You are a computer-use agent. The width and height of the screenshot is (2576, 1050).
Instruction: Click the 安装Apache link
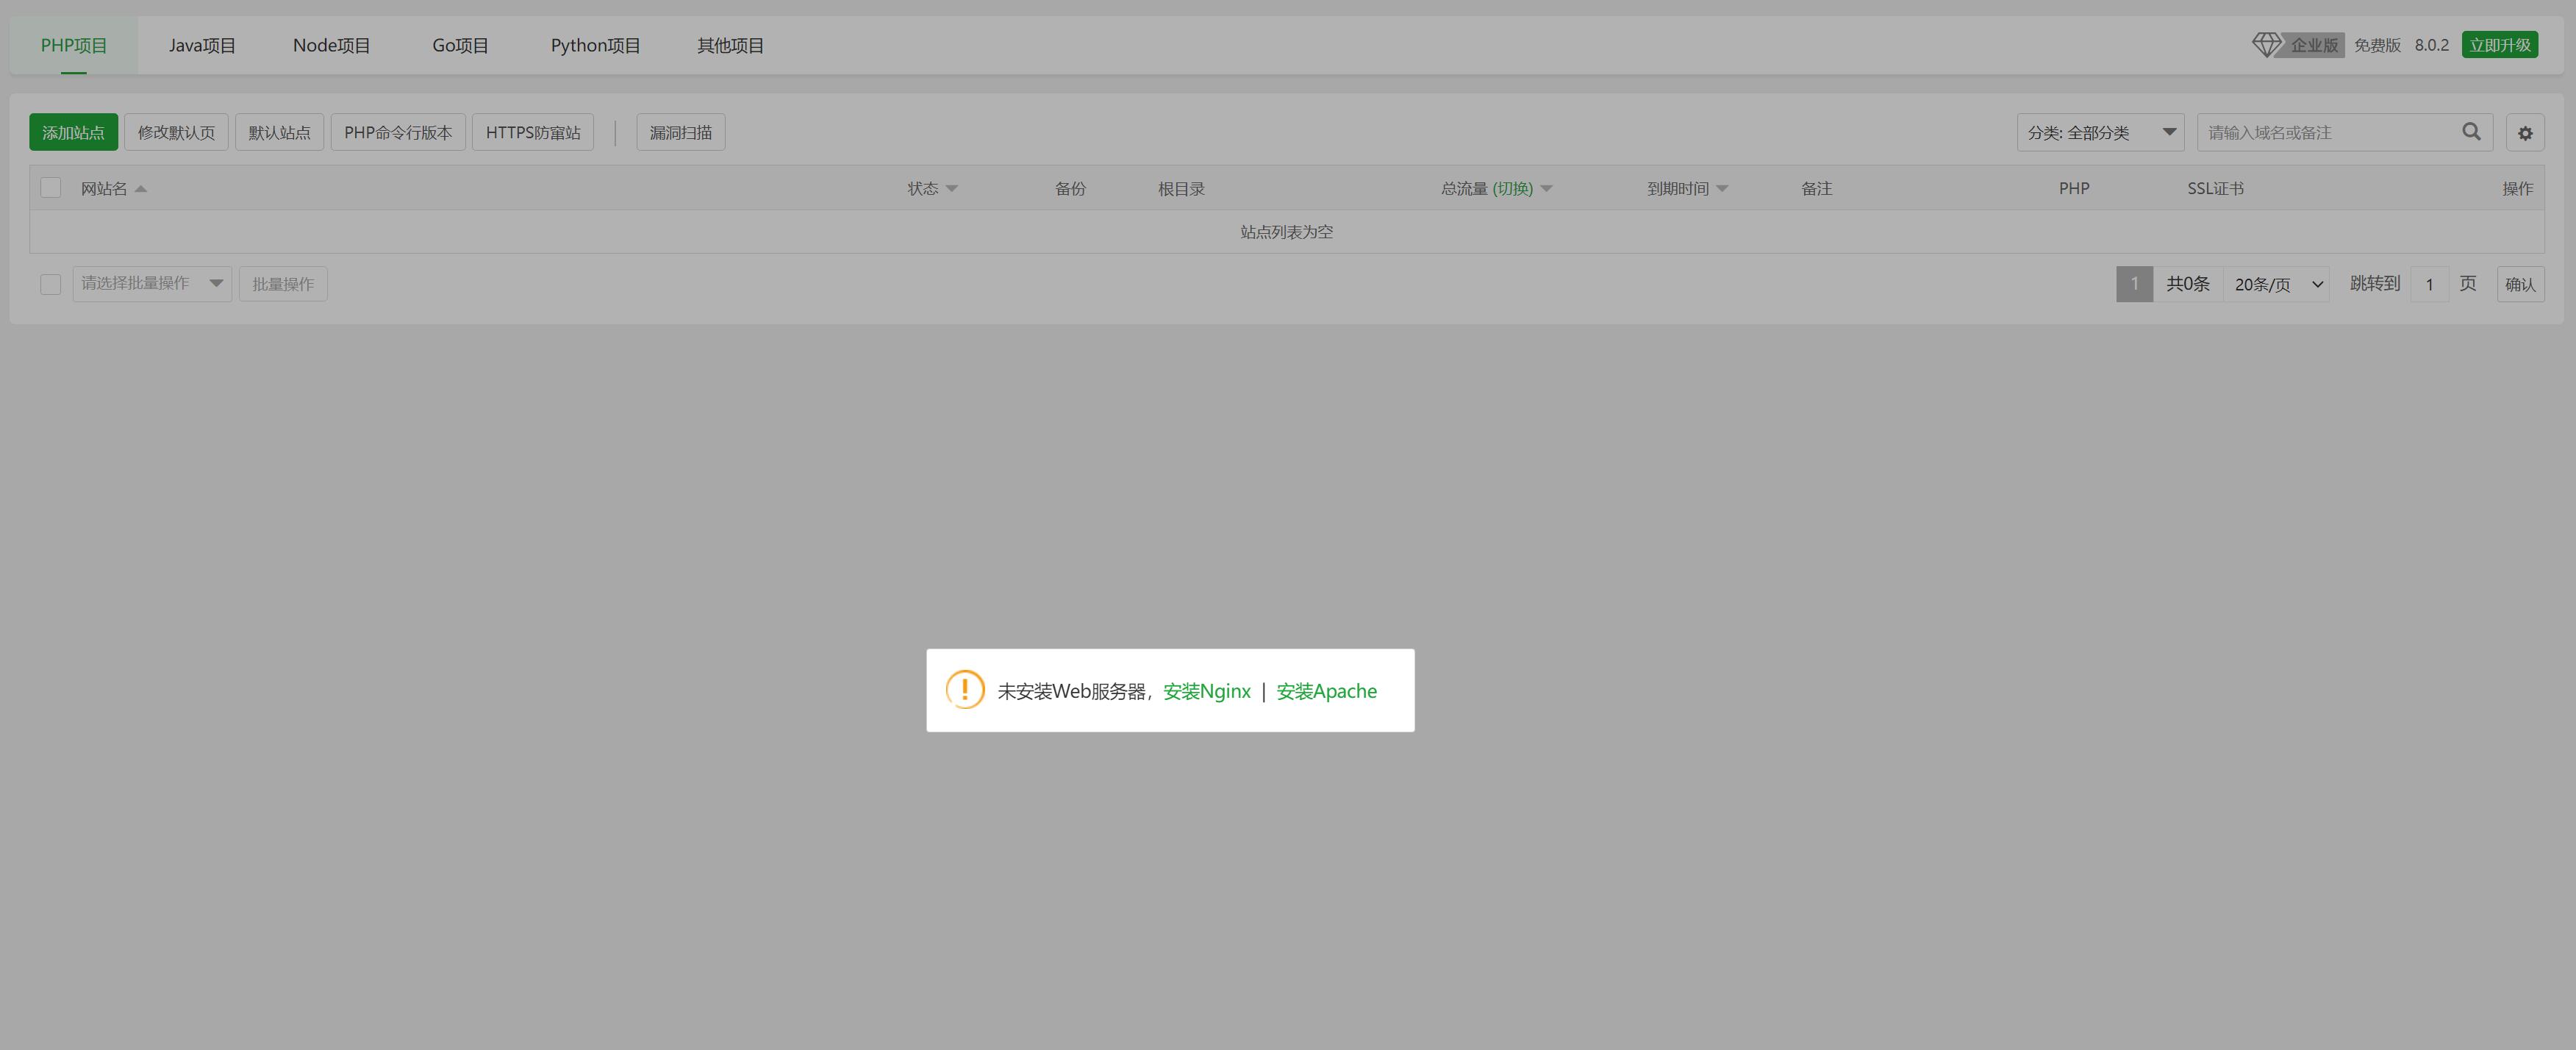click(1326, 691)
